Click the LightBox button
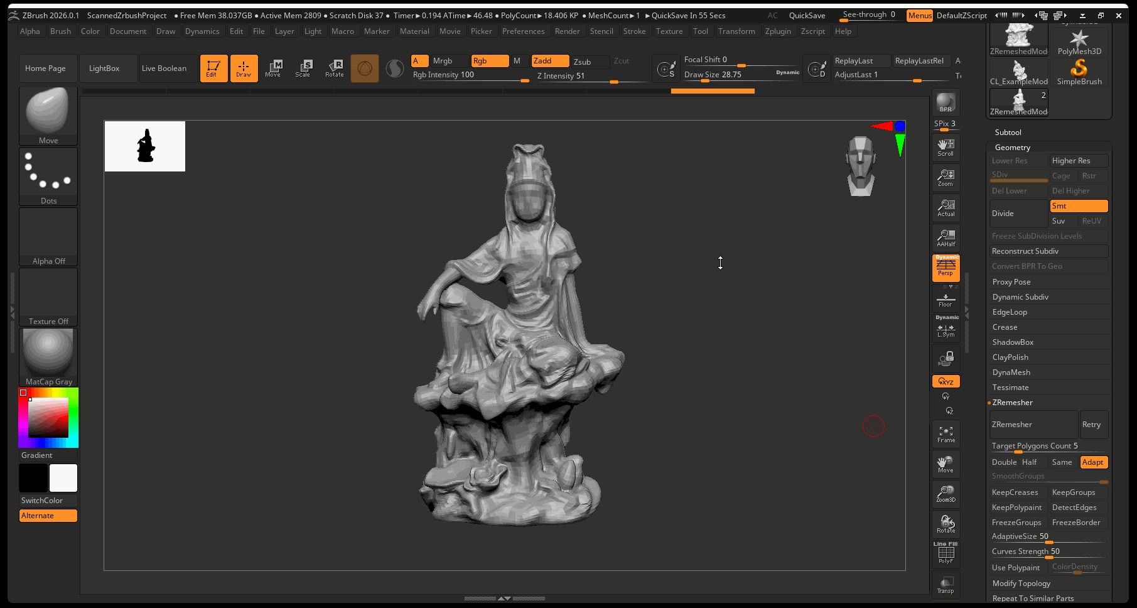1137x608 pixels. coord(104,68)
